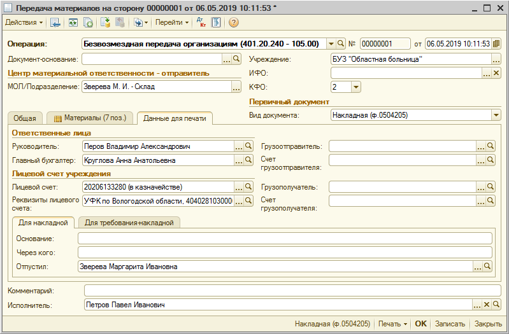Click the ellipsis button for Документ-основание

coord(227,59)
